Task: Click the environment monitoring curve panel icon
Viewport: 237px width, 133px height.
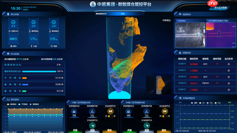Action: click(x=180, y=98)
